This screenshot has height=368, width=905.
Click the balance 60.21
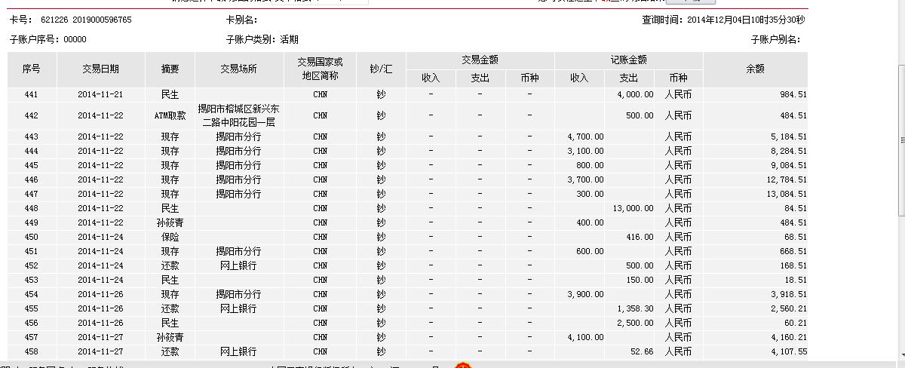(796, 324)
